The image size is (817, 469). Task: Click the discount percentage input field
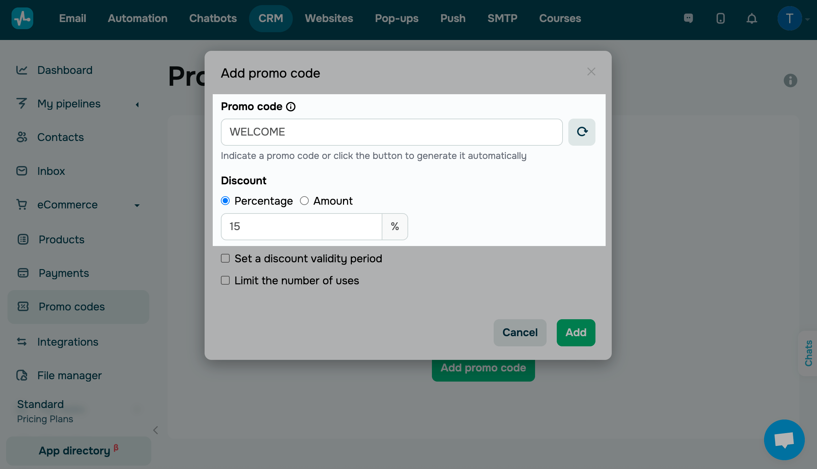tap(301, 226)
